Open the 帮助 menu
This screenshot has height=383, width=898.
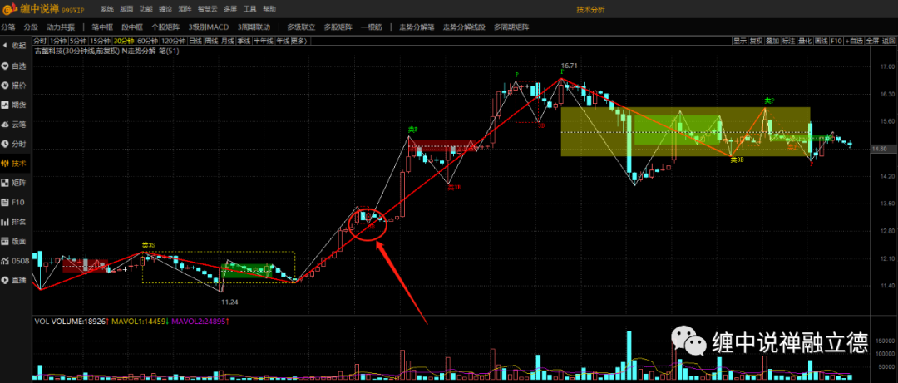click(269, 10)
